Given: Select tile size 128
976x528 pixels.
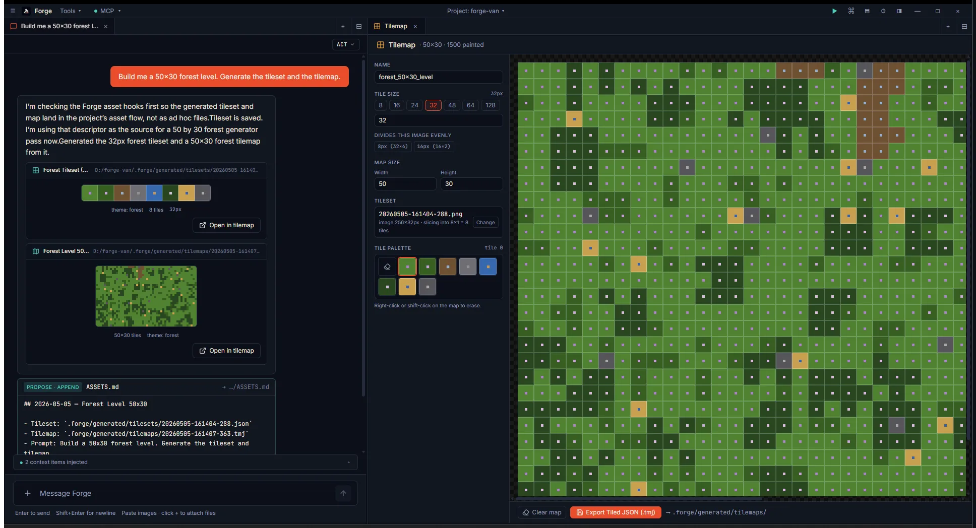Looking at the screenshot, I should (x=491, y=105).
